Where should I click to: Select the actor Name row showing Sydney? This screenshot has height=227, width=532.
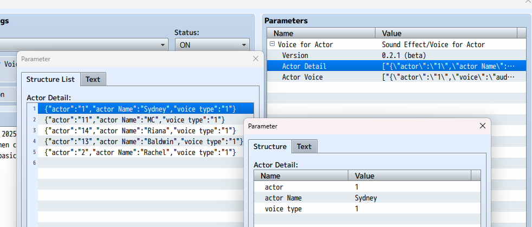point(367,198)
